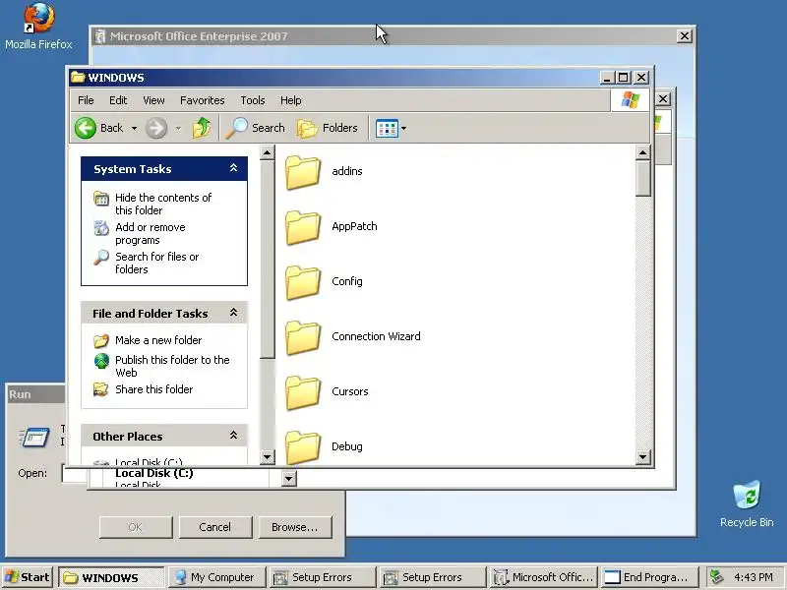Open the File menu

click(x=86, y=100)
